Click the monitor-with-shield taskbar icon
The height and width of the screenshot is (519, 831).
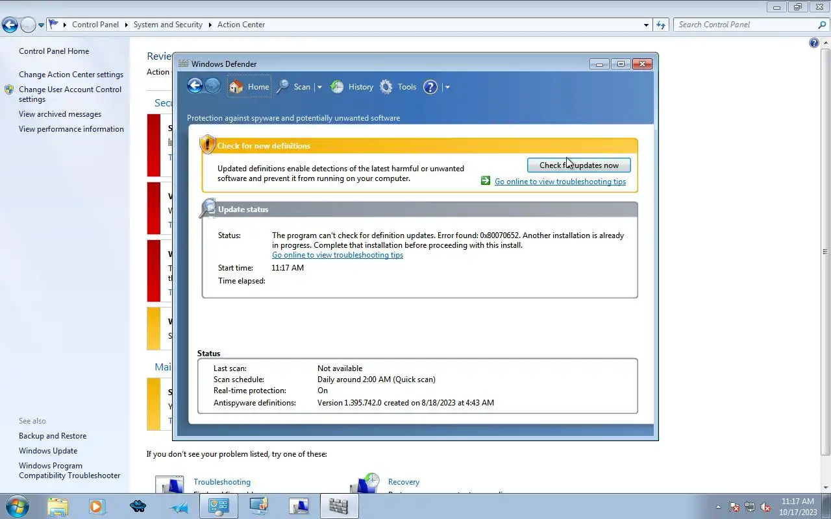click(258, 506)
